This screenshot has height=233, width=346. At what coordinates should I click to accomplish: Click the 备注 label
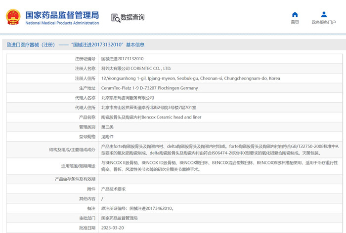[91, 208]
